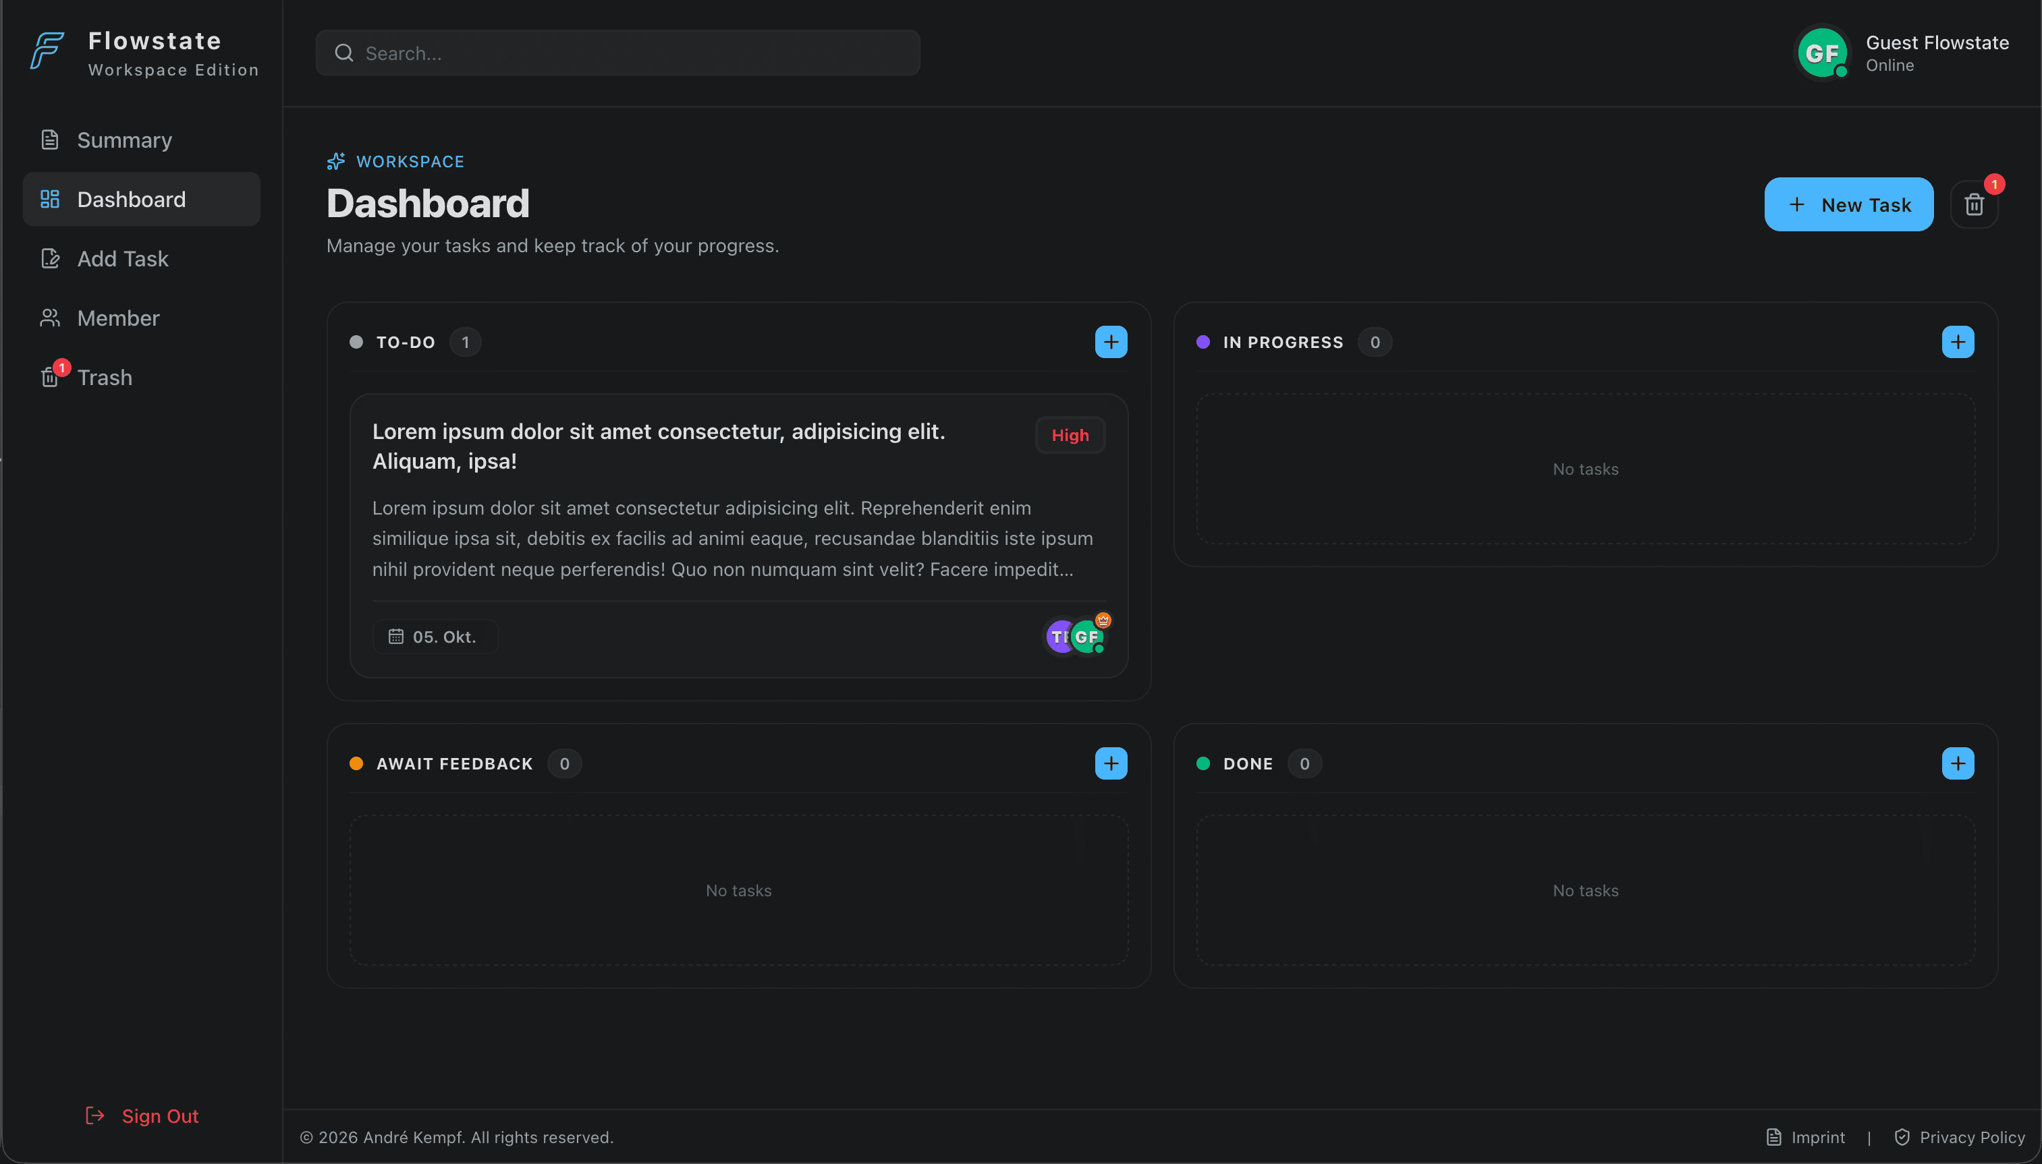
Task: Focus the Search input field
Action: tap(617, 53)
